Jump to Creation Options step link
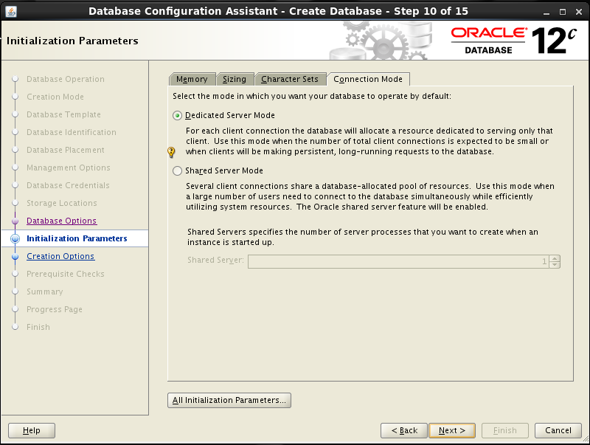The image size is (590, 445). click(x=60, y=256)
